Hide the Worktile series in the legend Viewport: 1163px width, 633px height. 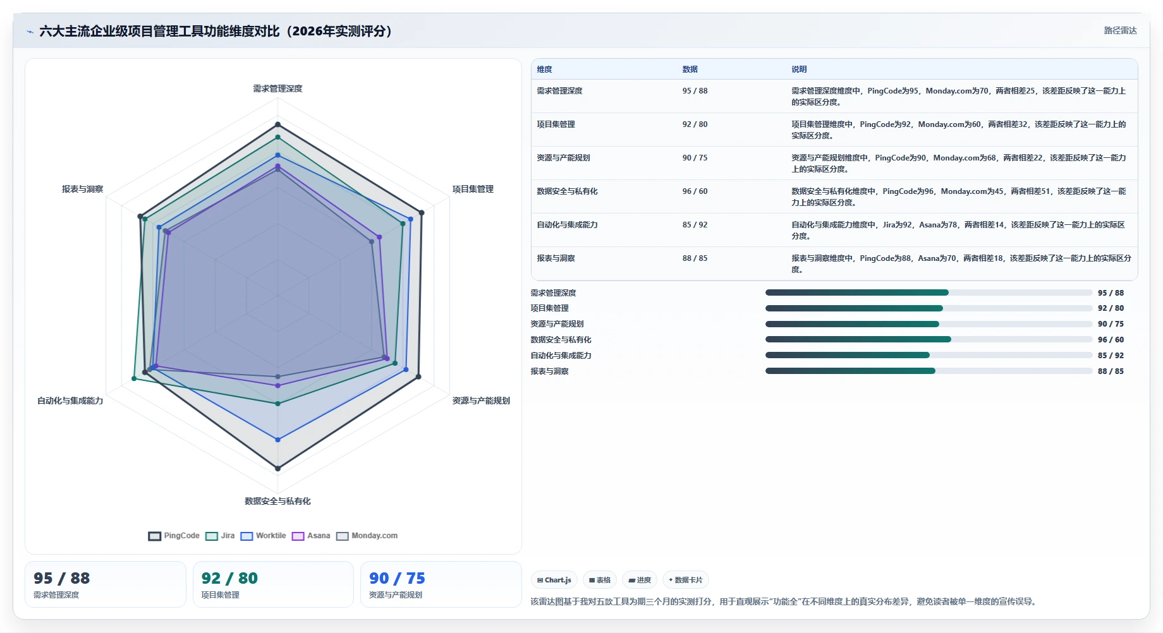(263, 536)
